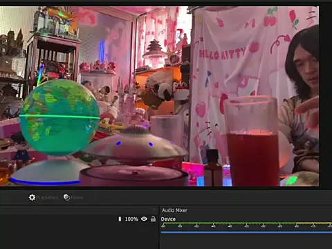Select the source row in the sources list
The image size is (332, 249).
(x=79, y=219)
